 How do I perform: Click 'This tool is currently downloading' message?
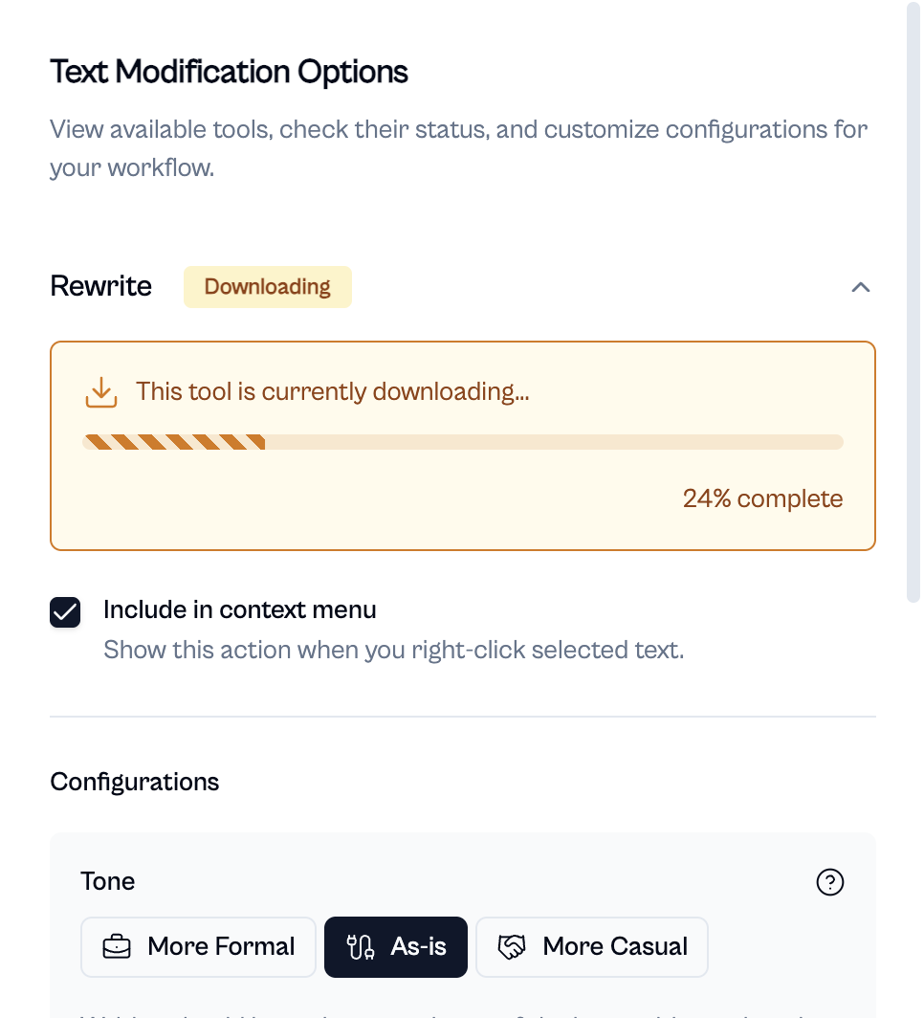332,391
